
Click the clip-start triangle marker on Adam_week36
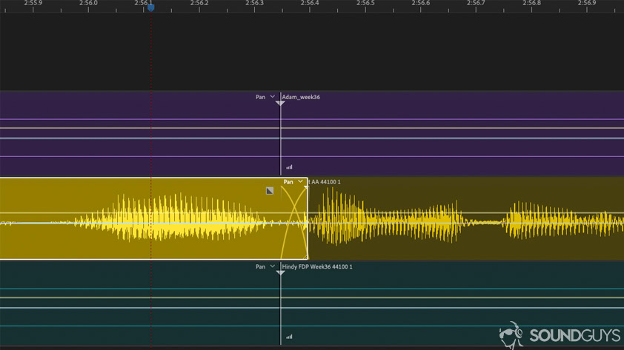(280, 104)
